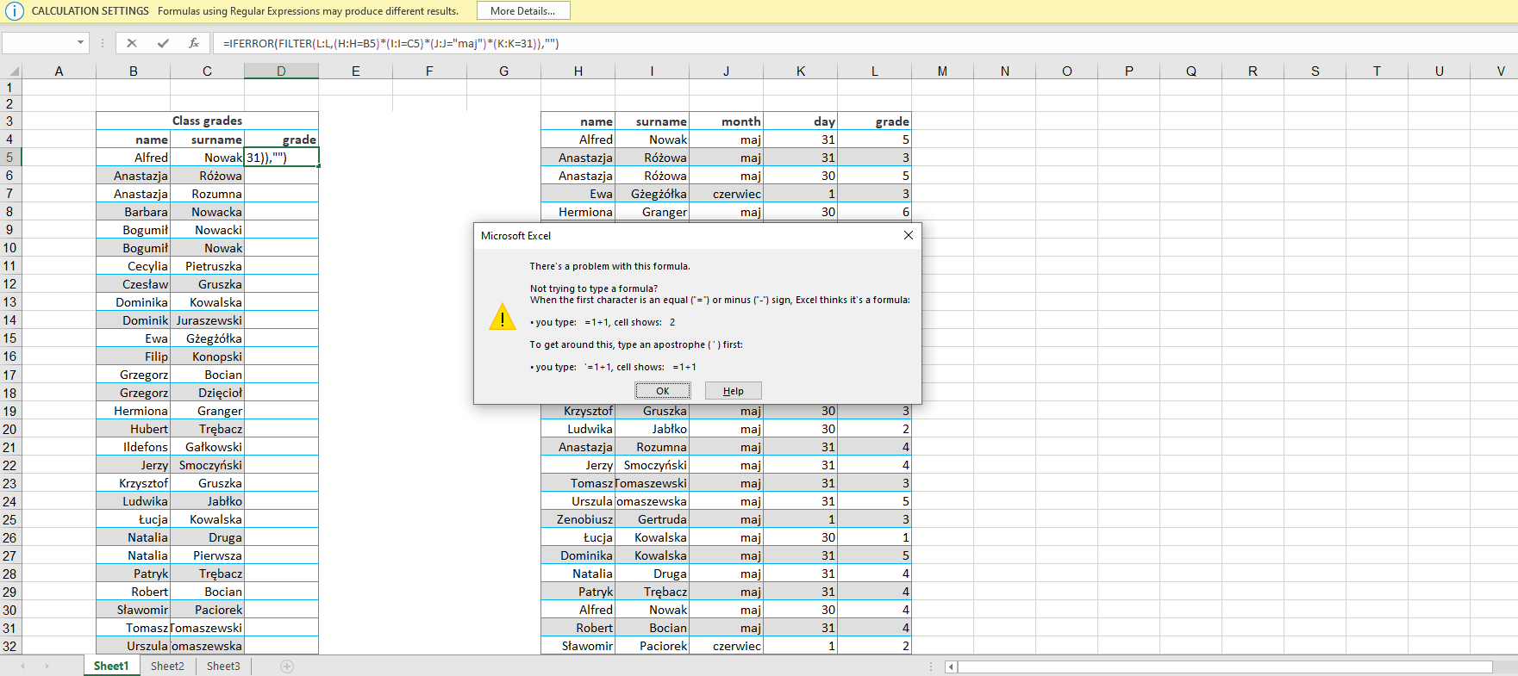Select the column V header
1518x676 pixels.
point(1501,71)
